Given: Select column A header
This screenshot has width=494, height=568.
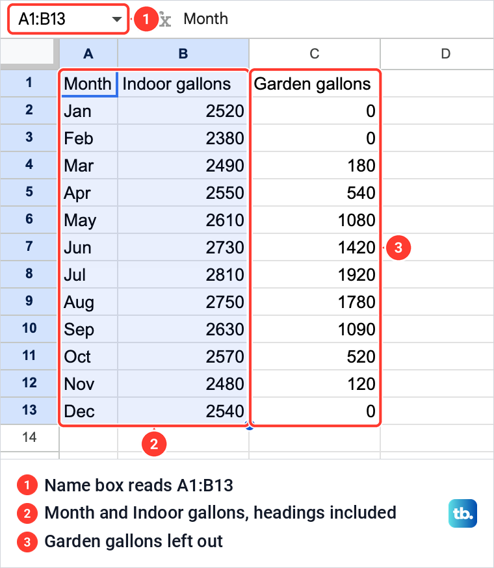Looking at the screenshot, I should 88,53.
